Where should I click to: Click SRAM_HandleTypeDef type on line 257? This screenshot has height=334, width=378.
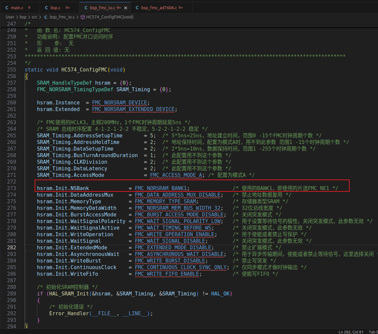click(x=64, y=83)
